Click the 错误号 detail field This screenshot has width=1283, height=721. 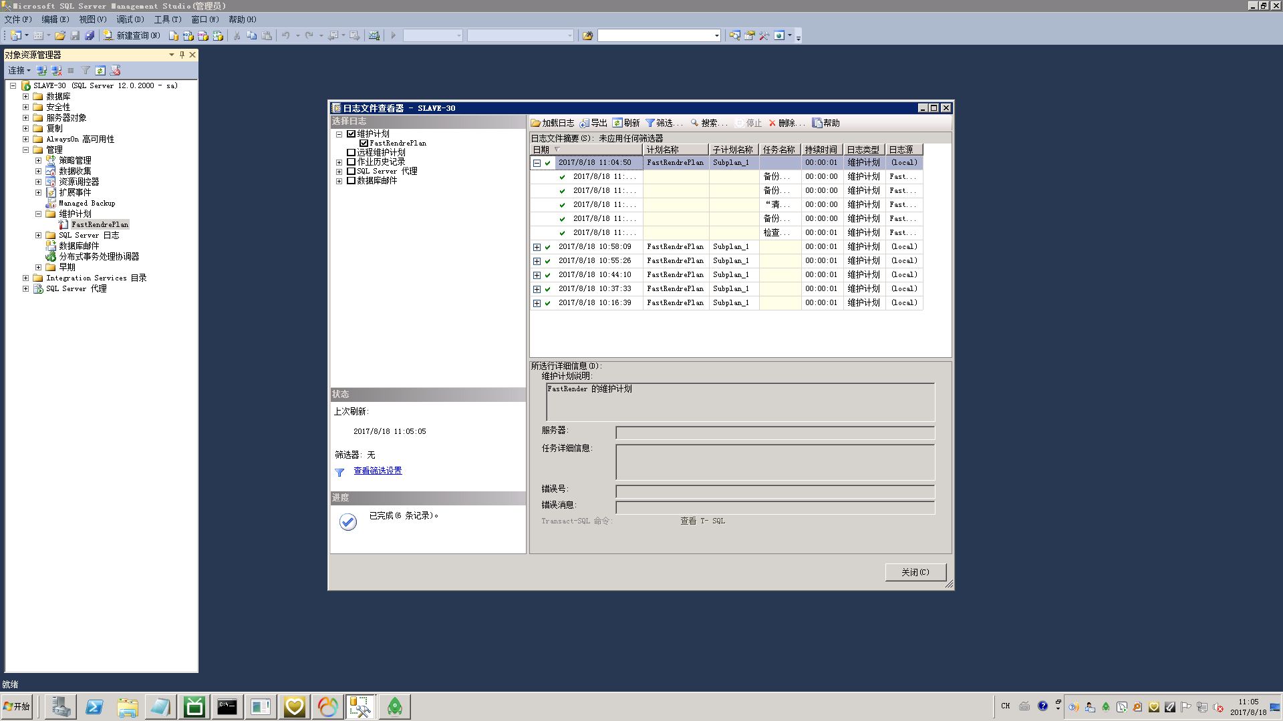point(775,491)
